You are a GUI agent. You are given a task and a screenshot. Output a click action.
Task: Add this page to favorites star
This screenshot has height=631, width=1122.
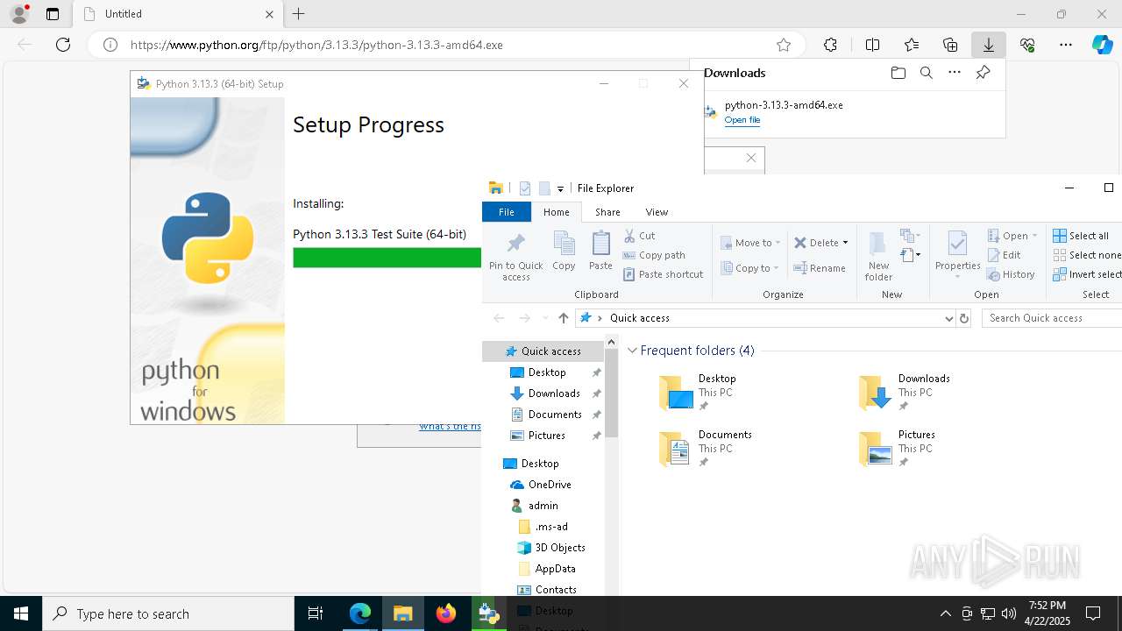click(x=784, y=45)
